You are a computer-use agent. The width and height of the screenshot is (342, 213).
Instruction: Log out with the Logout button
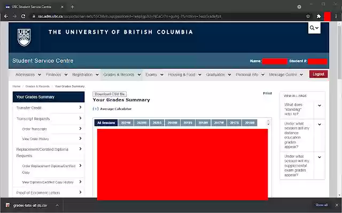318,74
